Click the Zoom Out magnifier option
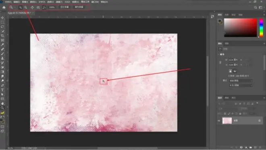Viewport: 266px width, 150px height. coord(26,7)
